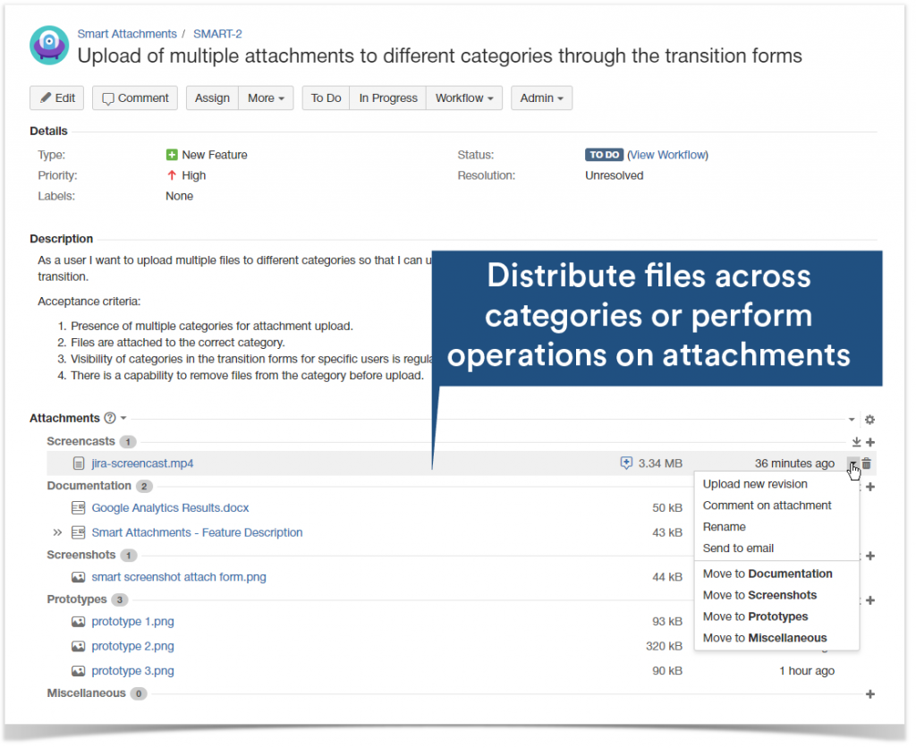Click the Smart Attachments project avatar
The image size is (916, 748).
click(48, 43)
